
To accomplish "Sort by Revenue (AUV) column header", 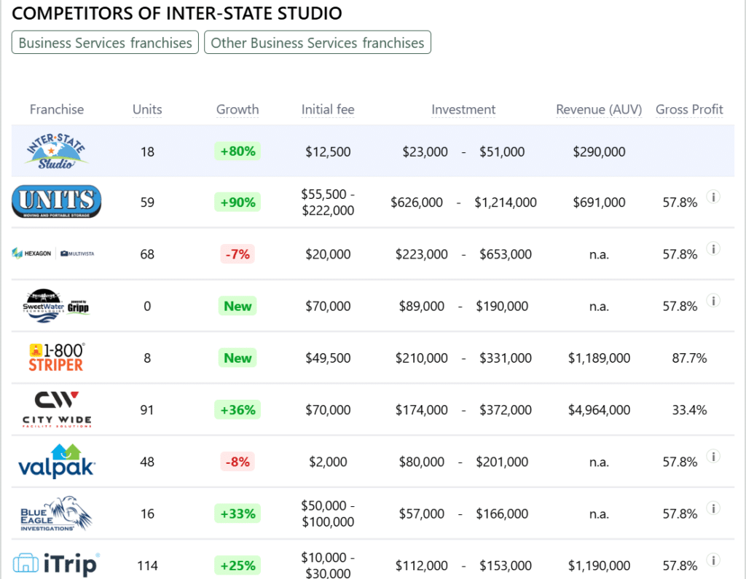I will point(599,109).
